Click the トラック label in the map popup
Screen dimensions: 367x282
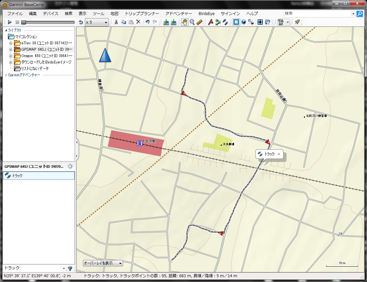(269, 154)
